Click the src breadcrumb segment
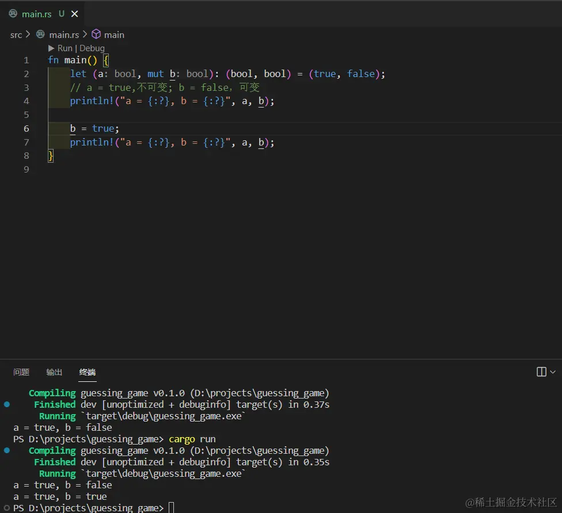This screenshot has width=562, height=513. [x=16, y=35]
